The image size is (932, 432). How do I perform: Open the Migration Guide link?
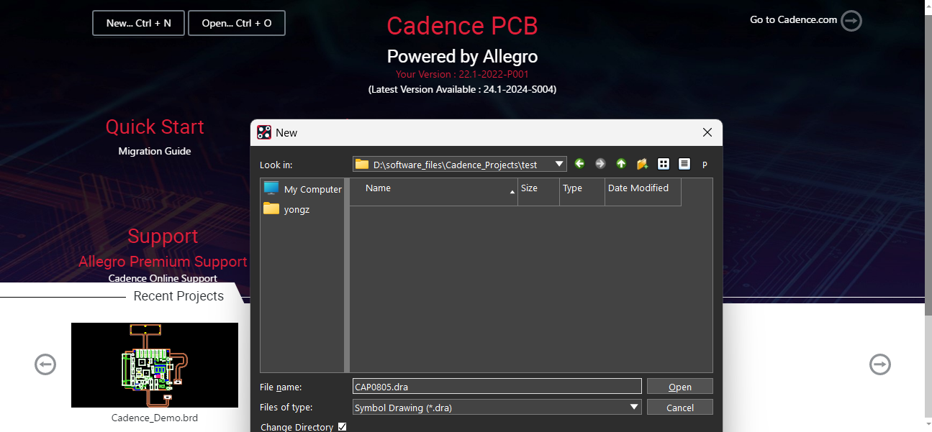click(155, 151)
